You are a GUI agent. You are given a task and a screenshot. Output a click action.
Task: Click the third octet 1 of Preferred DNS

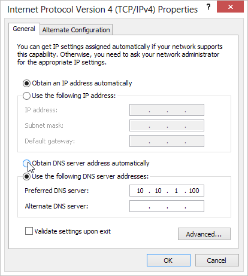176,191
